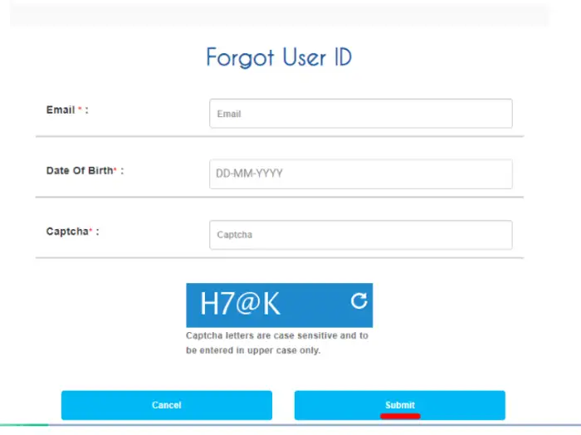Click the captcha case-sensitive instruction text
The height and width of the screenshot is (435, 581).
coord(276,343)
